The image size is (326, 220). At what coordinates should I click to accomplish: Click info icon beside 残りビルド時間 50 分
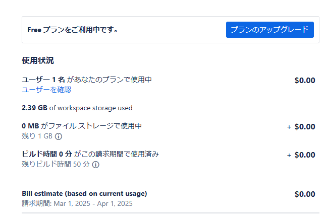point(95,165)
